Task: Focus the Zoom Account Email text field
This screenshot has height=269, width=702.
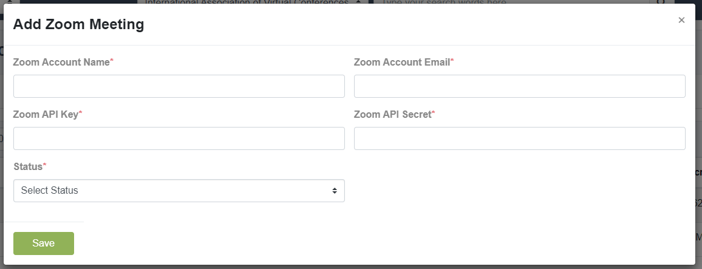Action: tap(519, 86)
